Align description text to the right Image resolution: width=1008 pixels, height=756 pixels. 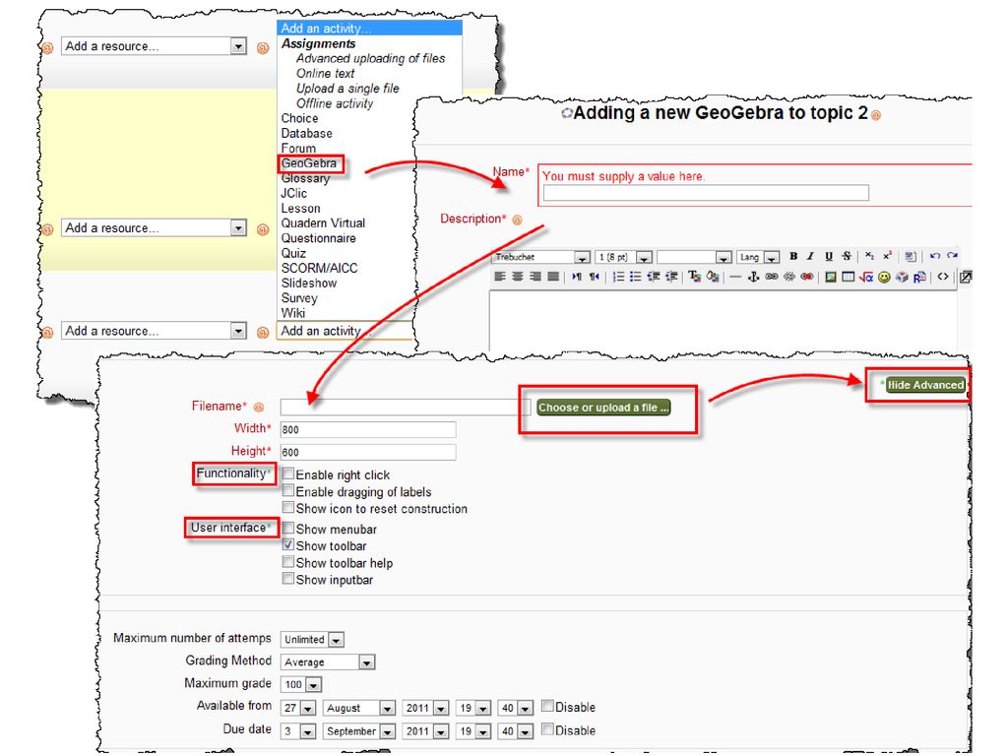tap(535, 277)
